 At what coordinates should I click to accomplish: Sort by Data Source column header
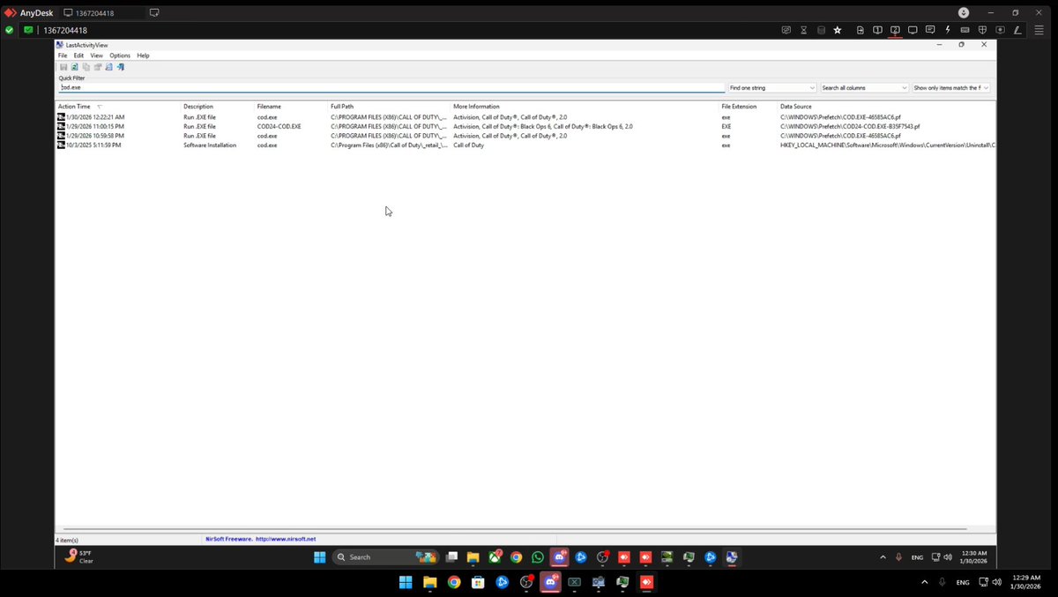[796, 107]
